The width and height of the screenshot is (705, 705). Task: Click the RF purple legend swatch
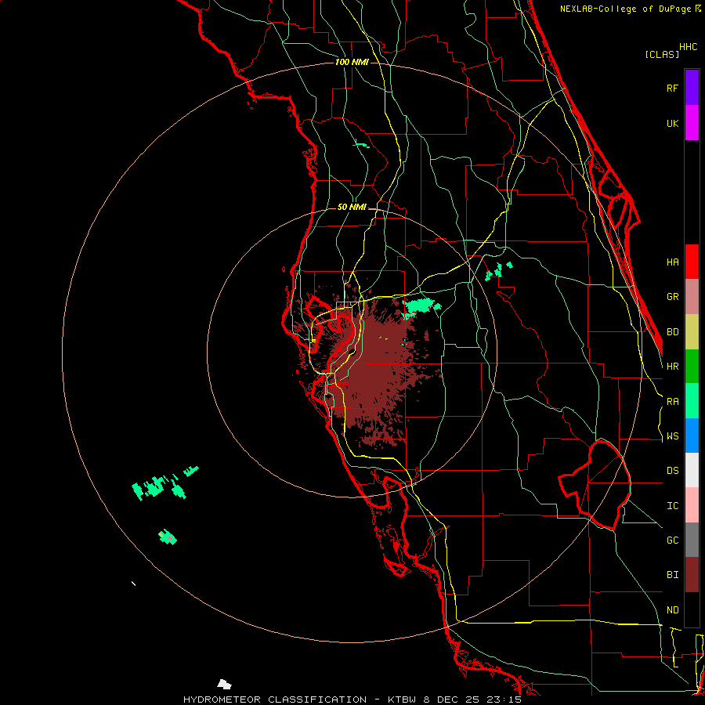pyautogui.click(x=692, y=88)
